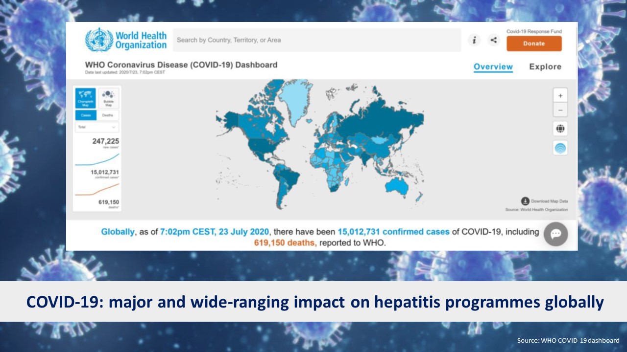Click the blue new cases trend line chart
This screenshot has height=352, width=627.
coord(97,159)
